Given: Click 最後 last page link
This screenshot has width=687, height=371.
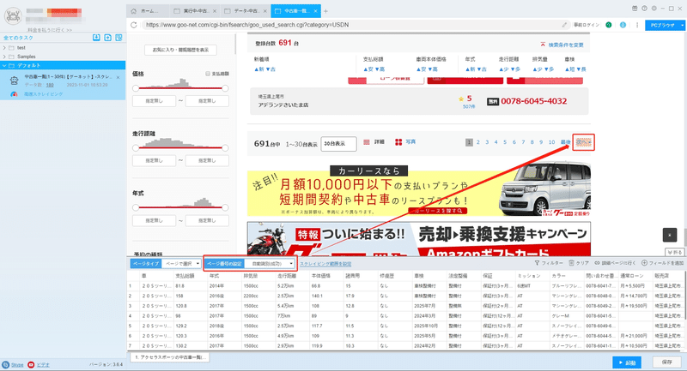Looking at the screenshot, I should tap(566, 142).
